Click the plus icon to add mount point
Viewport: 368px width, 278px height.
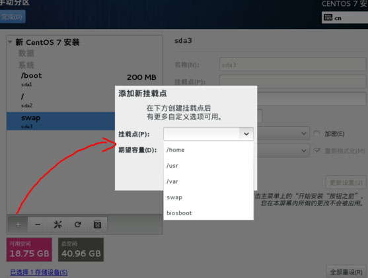tap(18, 225)
